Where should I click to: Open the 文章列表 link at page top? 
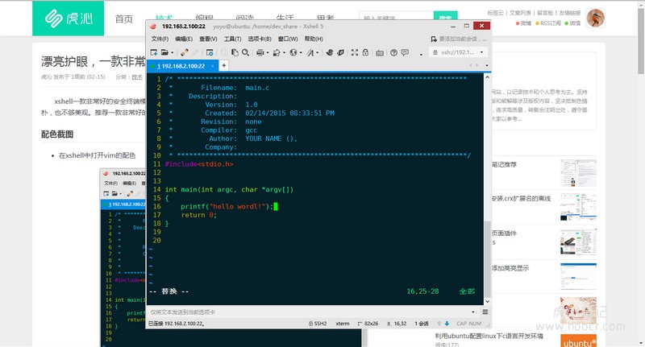520,13
